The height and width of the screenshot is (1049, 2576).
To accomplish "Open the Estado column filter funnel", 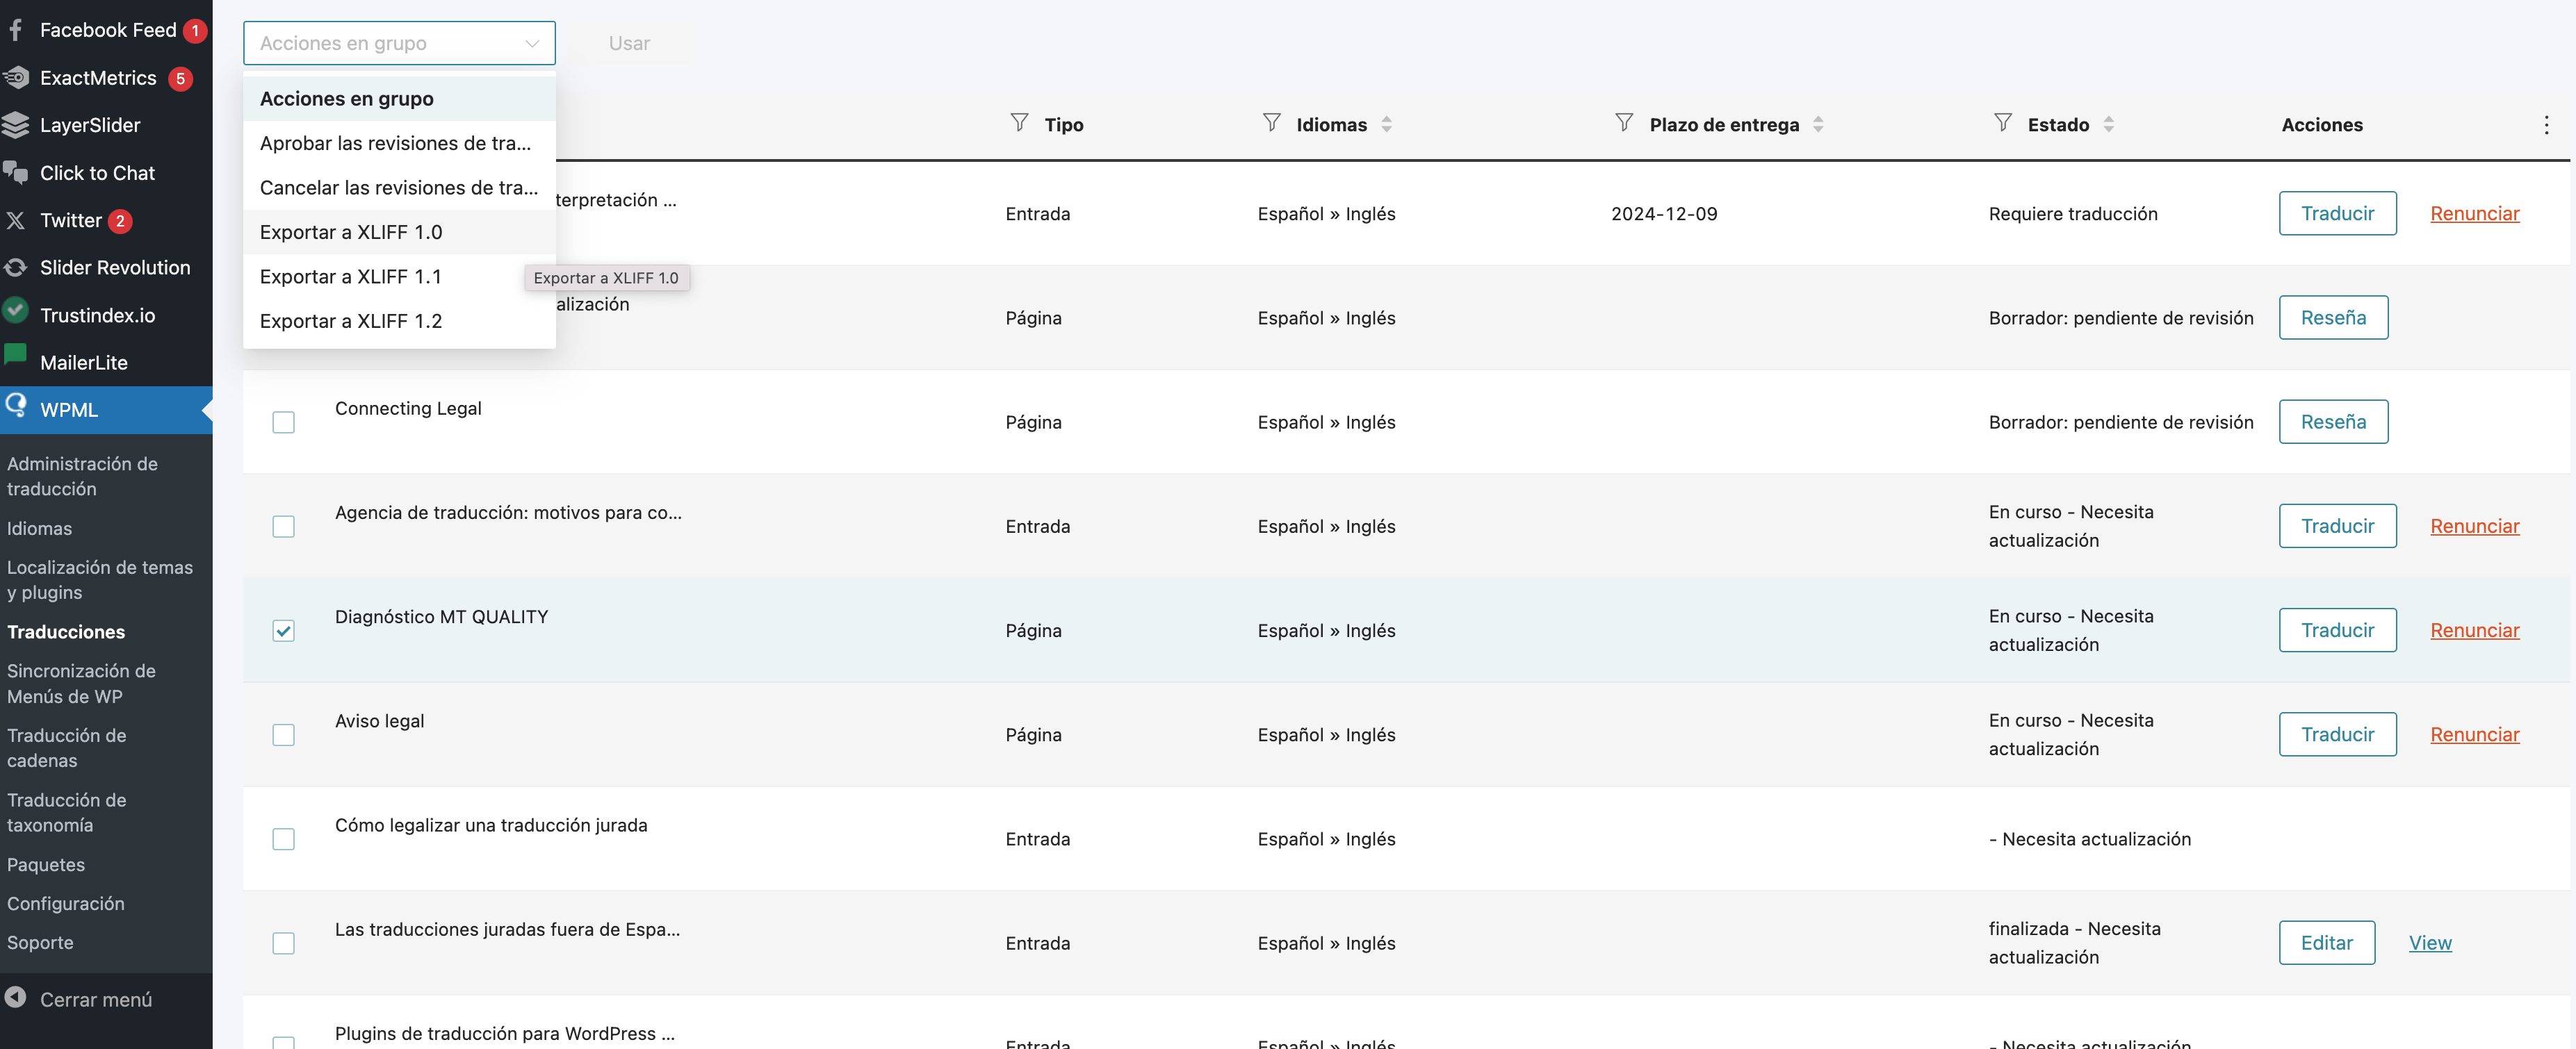I will (2002, 123).
